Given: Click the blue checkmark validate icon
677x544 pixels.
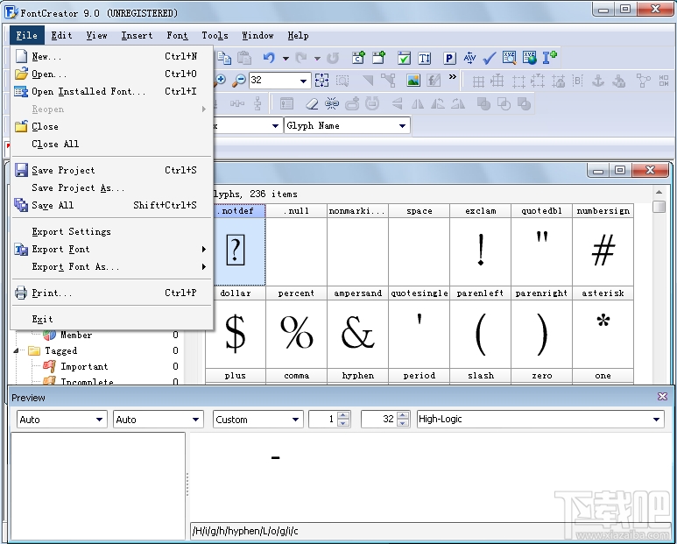Looking at the screenshot, I should (x=490, y=58).
